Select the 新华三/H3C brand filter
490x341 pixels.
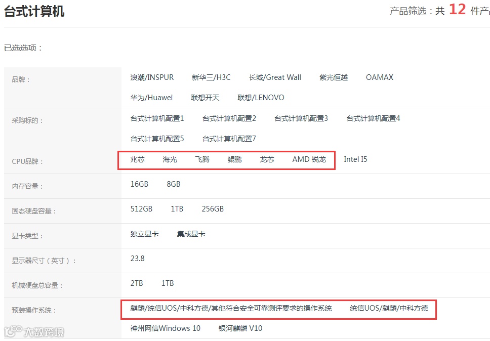[211, 77]
